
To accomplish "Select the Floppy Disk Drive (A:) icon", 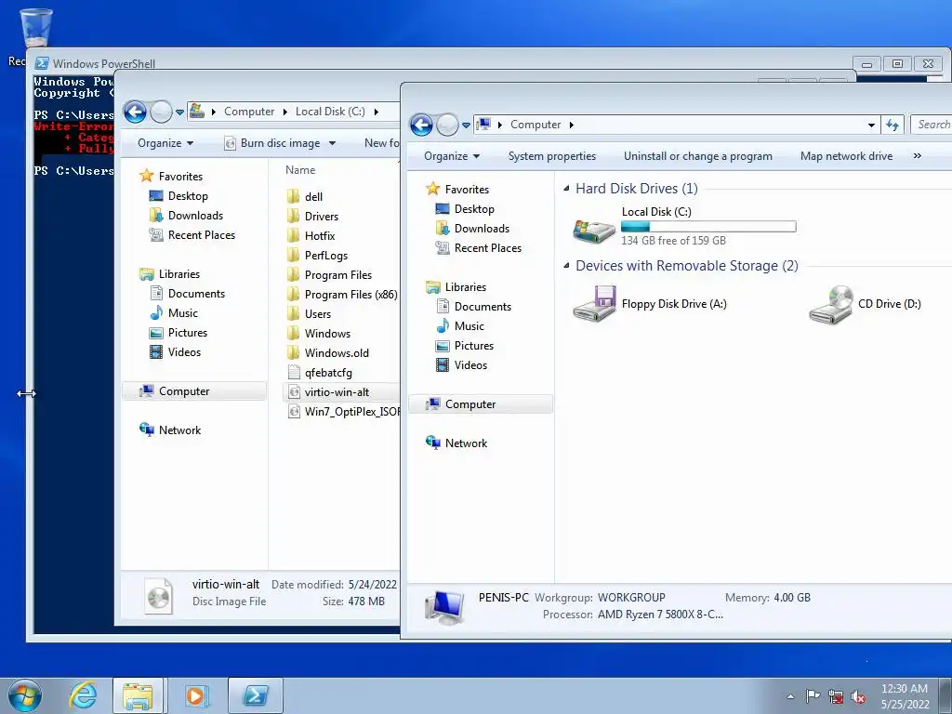I will pos(595,304).
